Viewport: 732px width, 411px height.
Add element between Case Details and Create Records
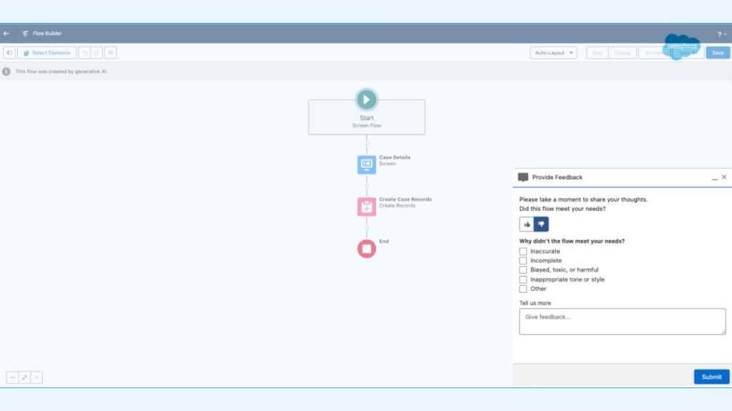[x=367, y=186]
